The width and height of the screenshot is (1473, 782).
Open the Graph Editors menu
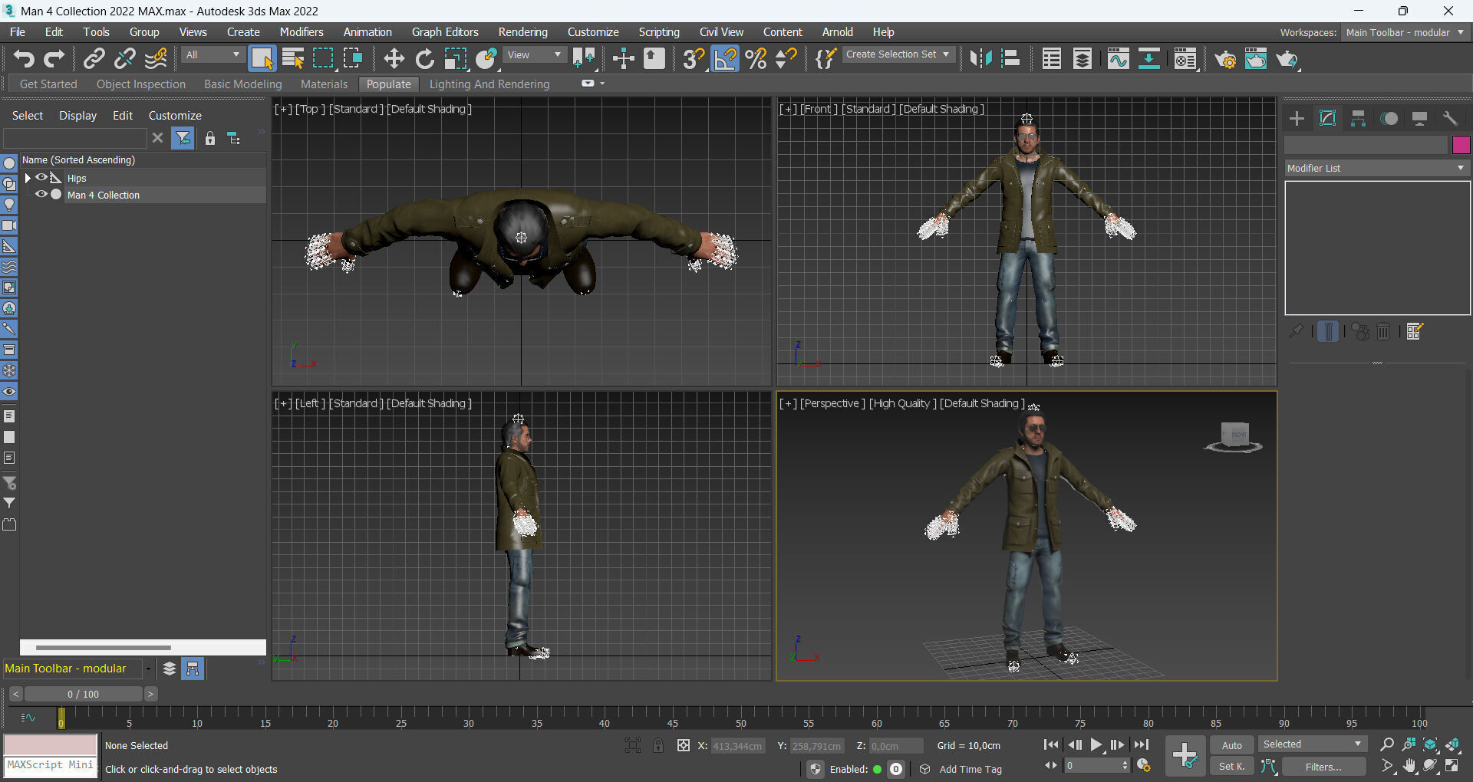click(x=445, y=32)
